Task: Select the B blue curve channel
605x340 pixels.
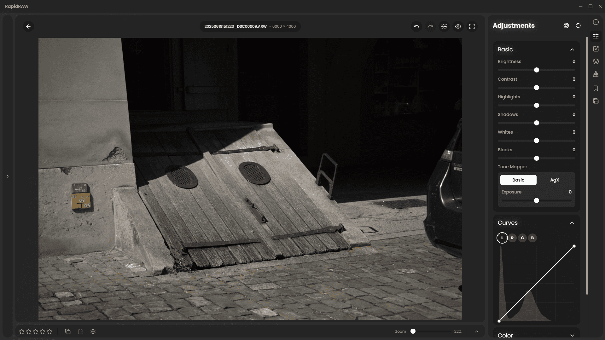Action: tap(532, 238)
